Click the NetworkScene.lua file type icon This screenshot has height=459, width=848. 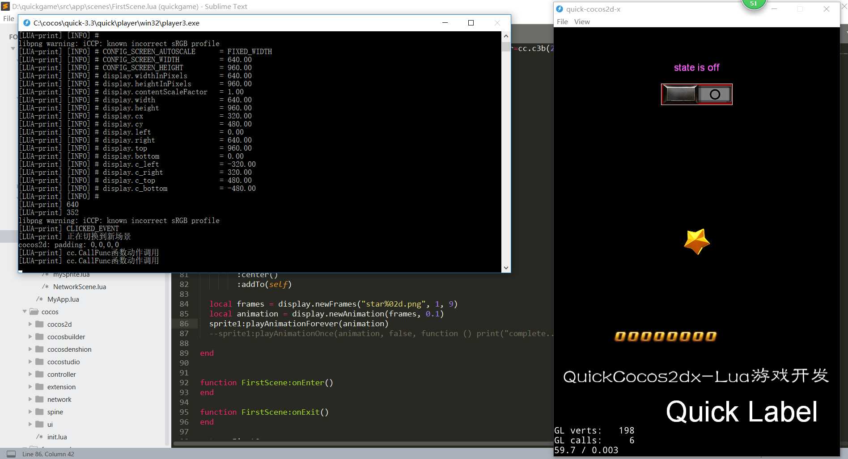point(45,286)
